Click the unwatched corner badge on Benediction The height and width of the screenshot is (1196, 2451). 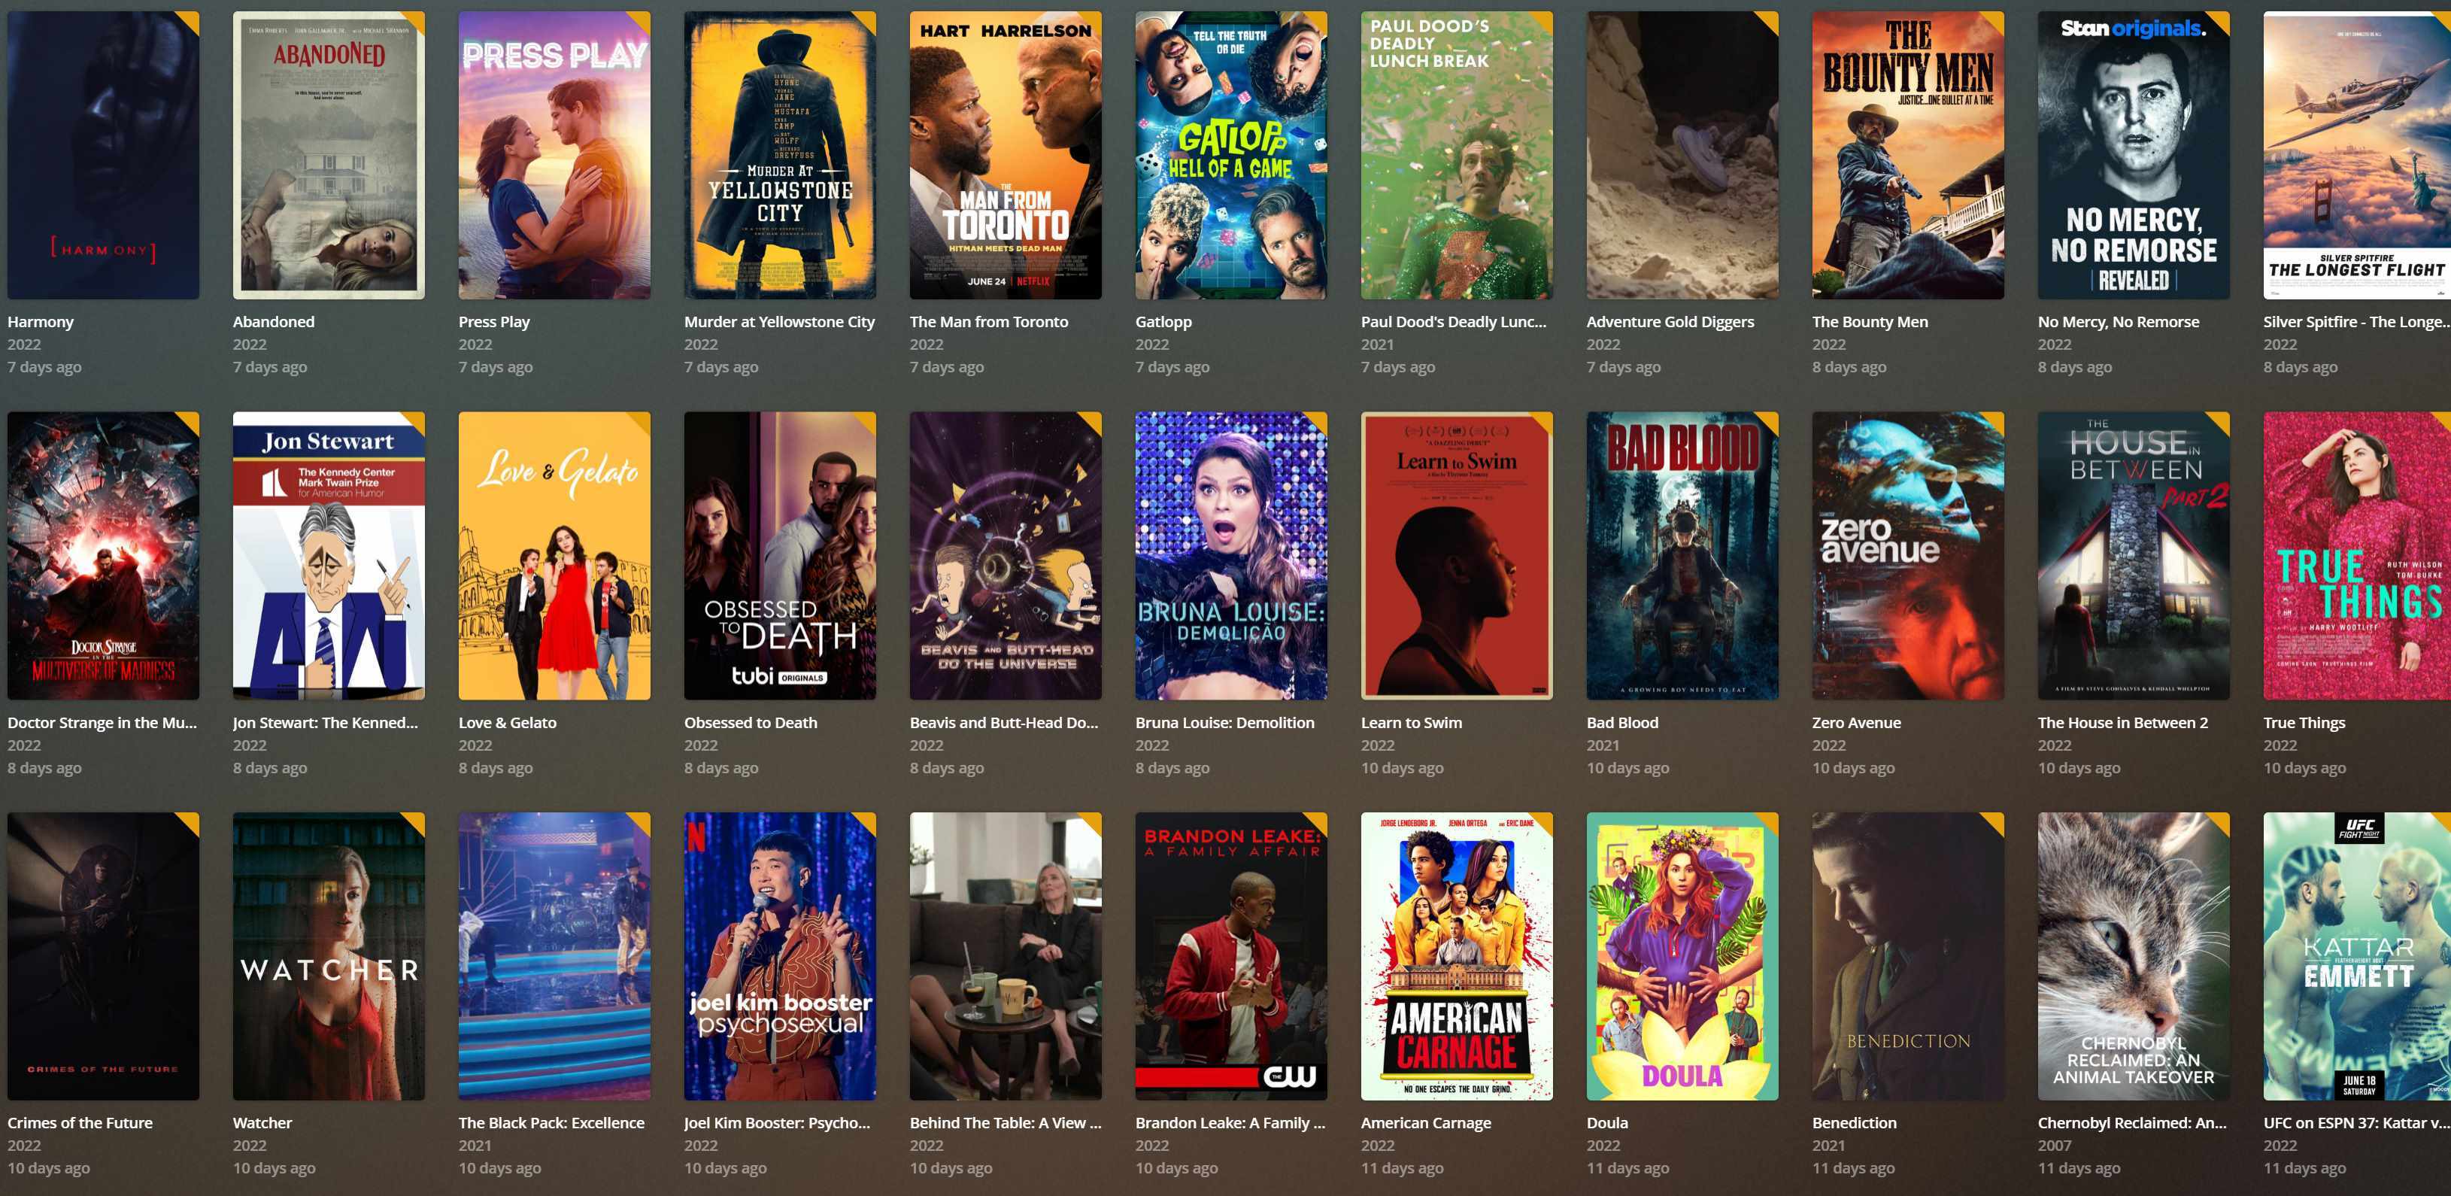tap(1995, 820)
